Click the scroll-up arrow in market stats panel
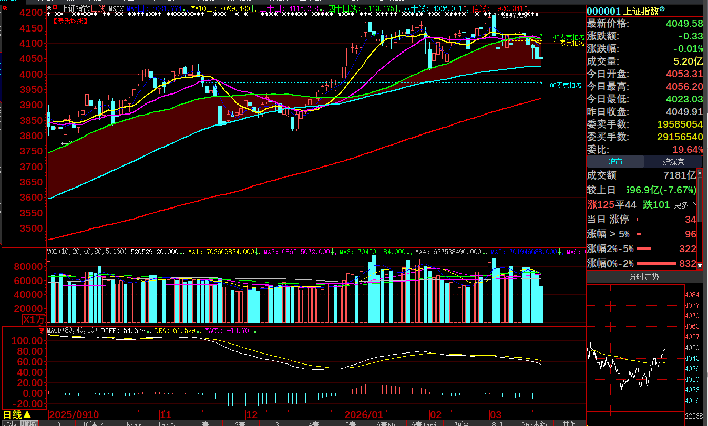This screenshot has height=426, width=708. point(699,172)
